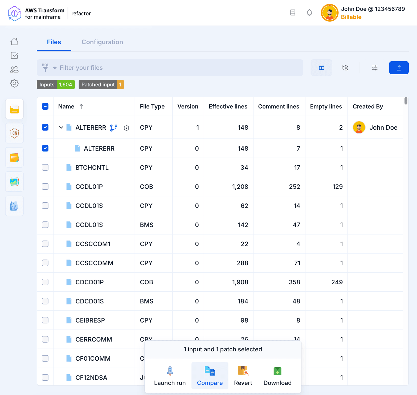The image size is (417, 395).
Task: Open the home icon in sidebar
Action: (14, 42)
